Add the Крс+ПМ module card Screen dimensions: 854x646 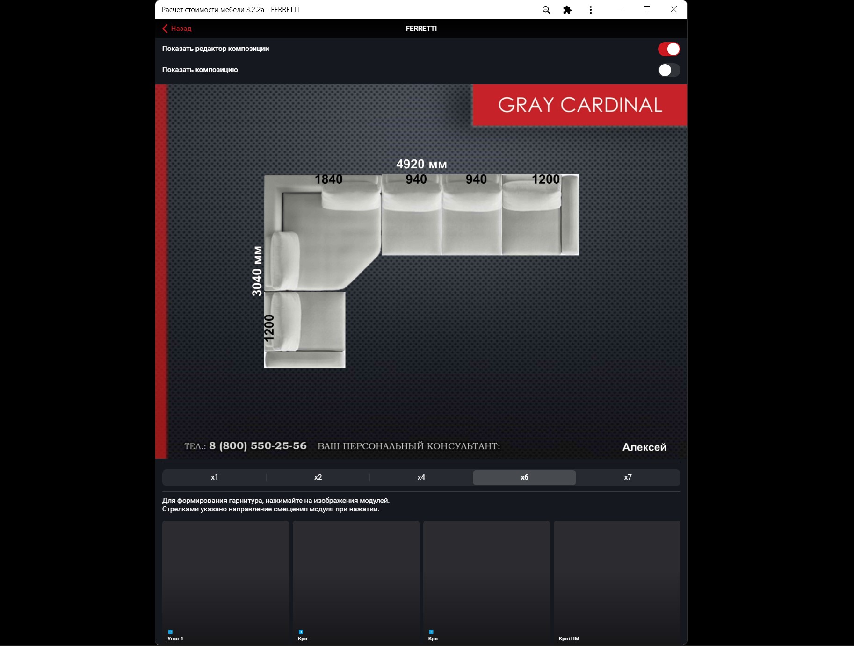coord(617,582)
